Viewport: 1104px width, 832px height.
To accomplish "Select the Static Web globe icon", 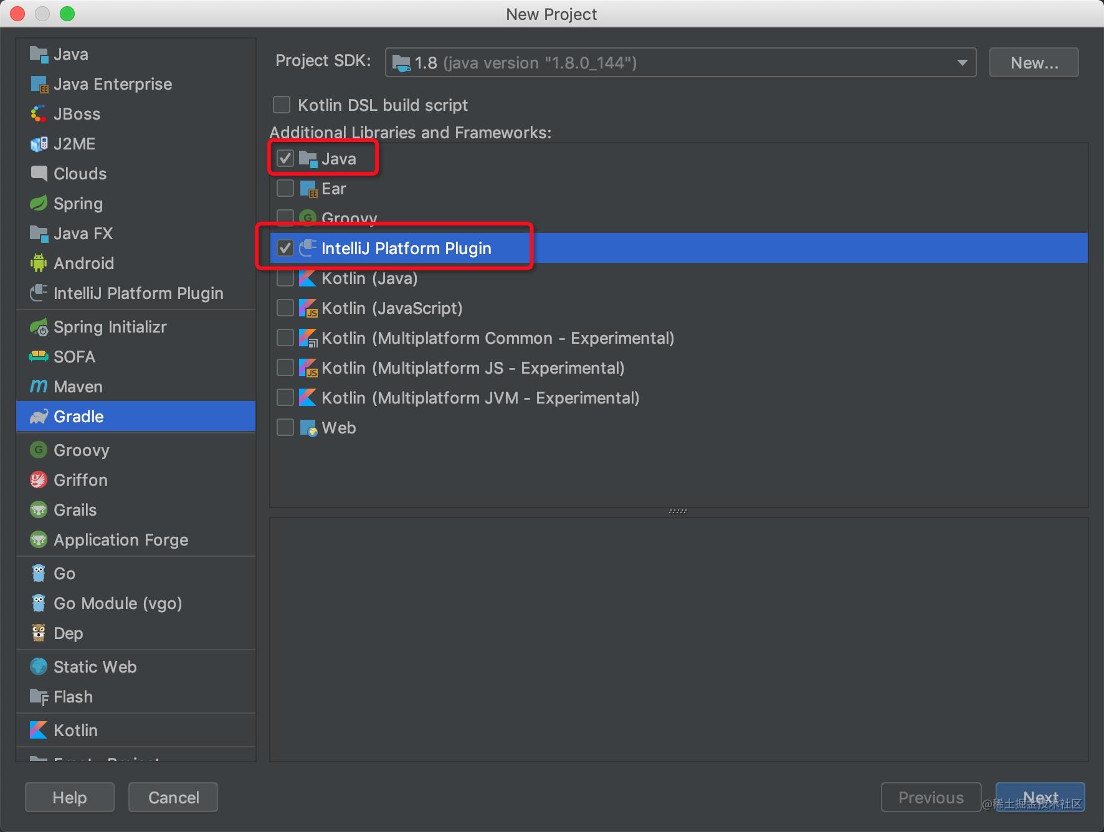I will coord(39,667).
